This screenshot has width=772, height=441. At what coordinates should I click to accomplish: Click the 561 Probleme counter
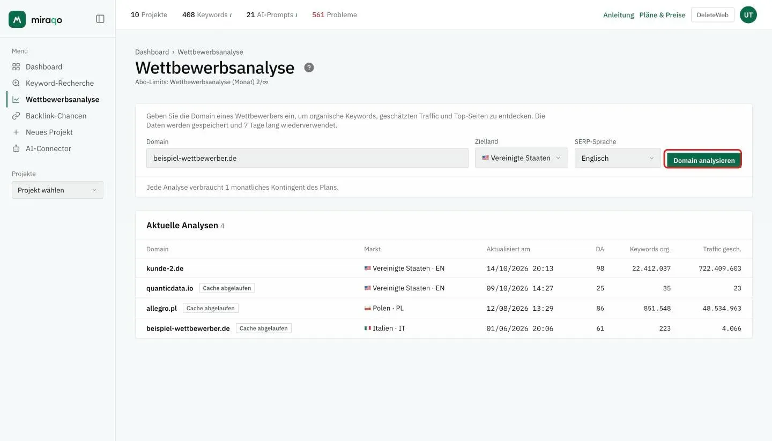(x=335, y=15)
